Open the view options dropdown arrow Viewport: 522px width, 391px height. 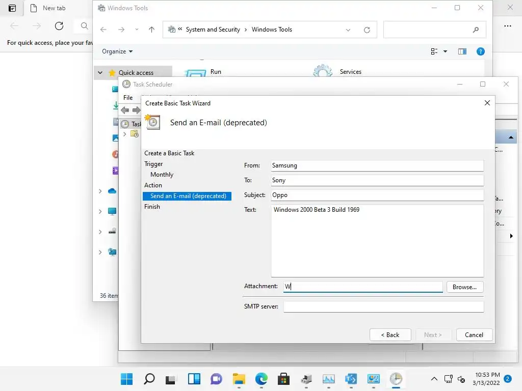click(445, 51)
